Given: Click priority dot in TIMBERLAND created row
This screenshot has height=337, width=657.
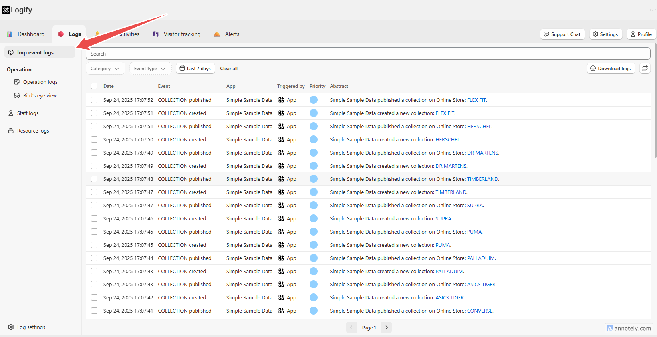Looking at the screenshot, I should pyautogui.click(x=314, y=192).
